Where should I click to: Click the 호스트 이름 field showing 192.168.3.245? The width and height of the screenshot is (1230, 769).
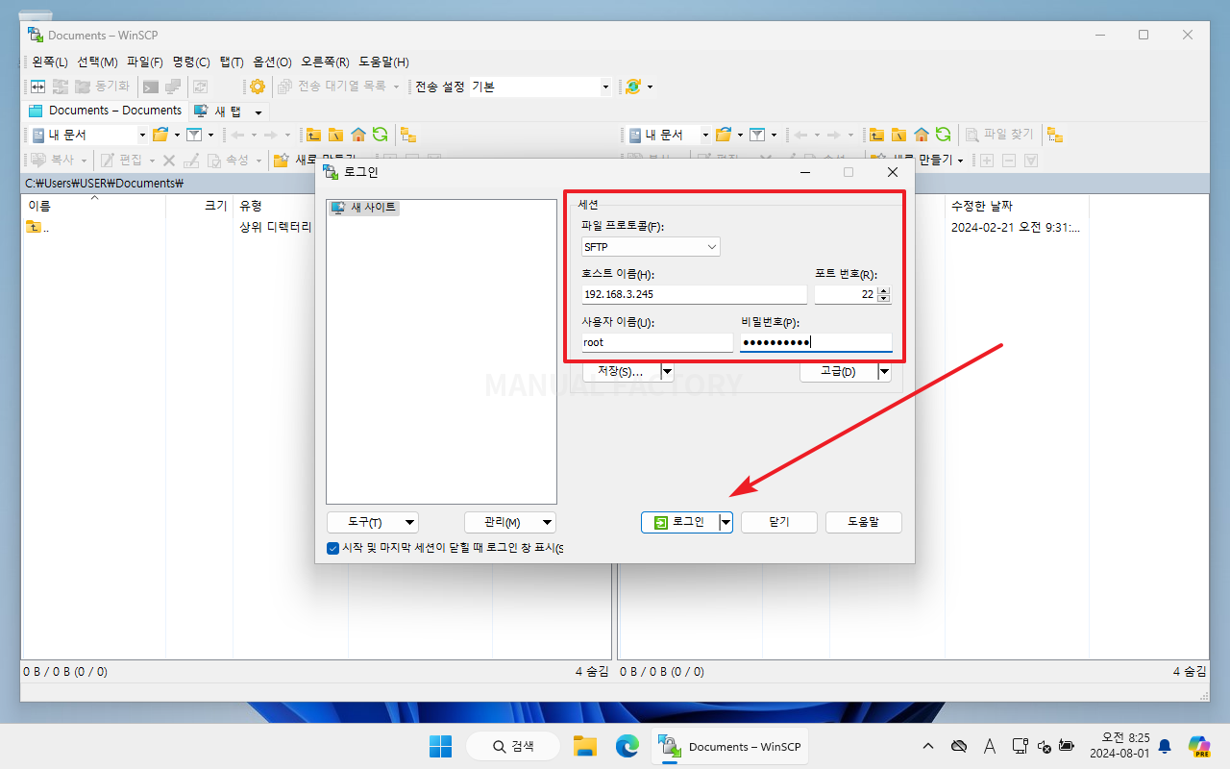(695, 294)
